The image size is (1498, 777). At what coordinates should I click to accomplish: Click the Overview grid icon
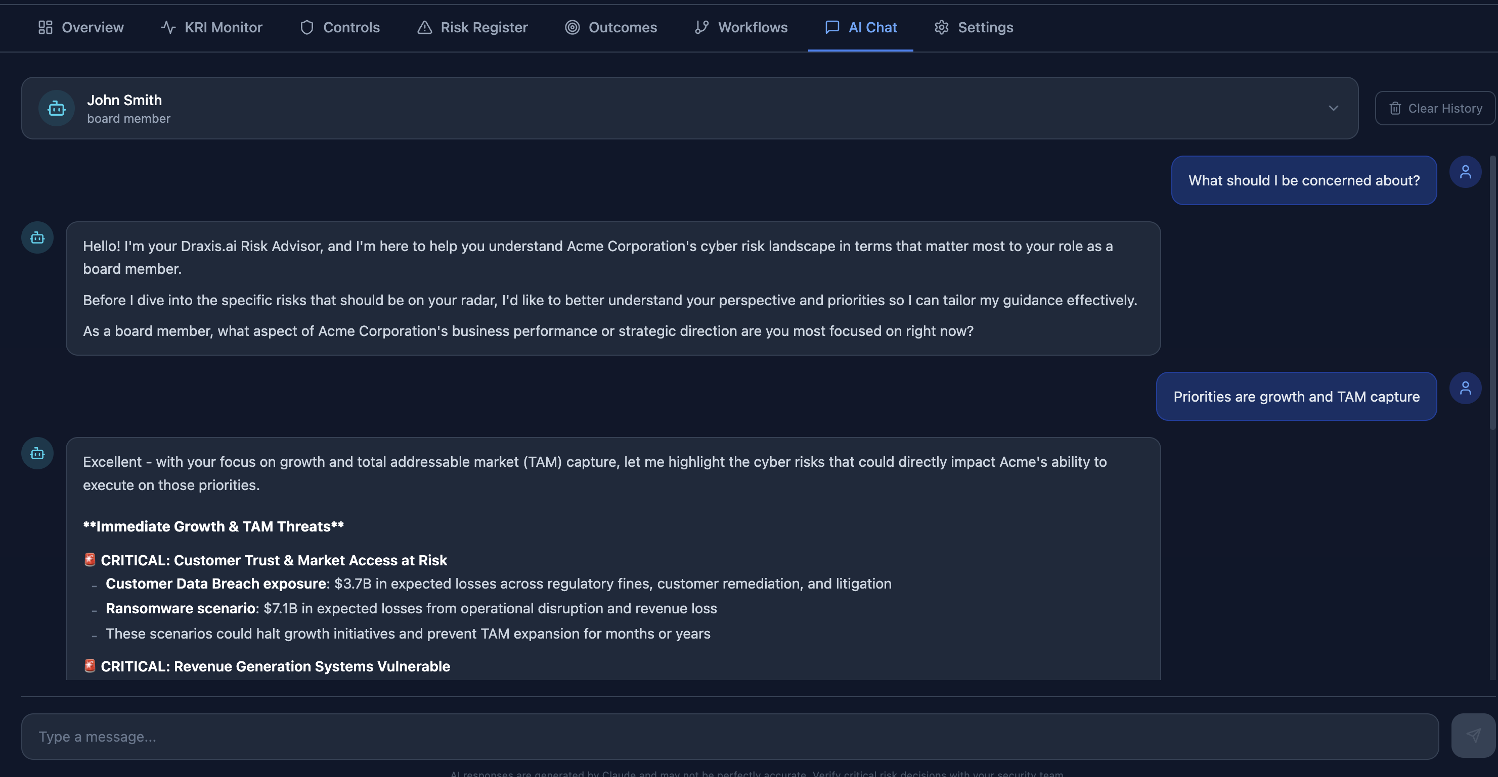click(x=46, y=27)
